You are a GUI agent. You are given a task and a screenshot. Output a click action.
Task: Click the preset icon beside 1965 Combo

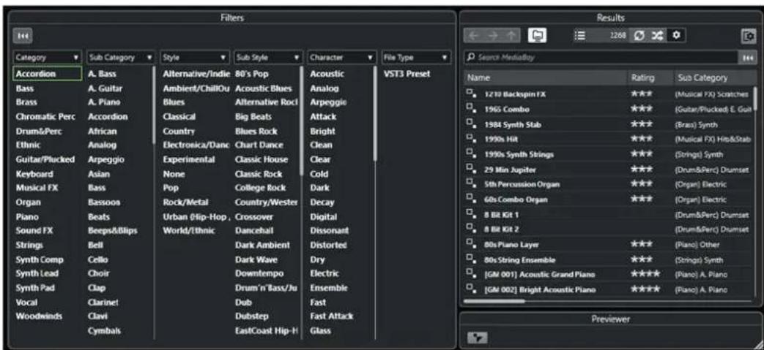pos(471,109)
